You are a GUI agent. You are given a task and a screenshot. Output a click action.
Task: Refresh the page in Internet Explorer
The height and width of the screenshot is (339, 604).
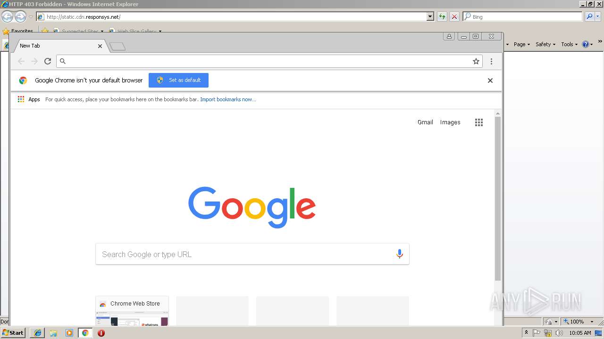click(442, 17)
